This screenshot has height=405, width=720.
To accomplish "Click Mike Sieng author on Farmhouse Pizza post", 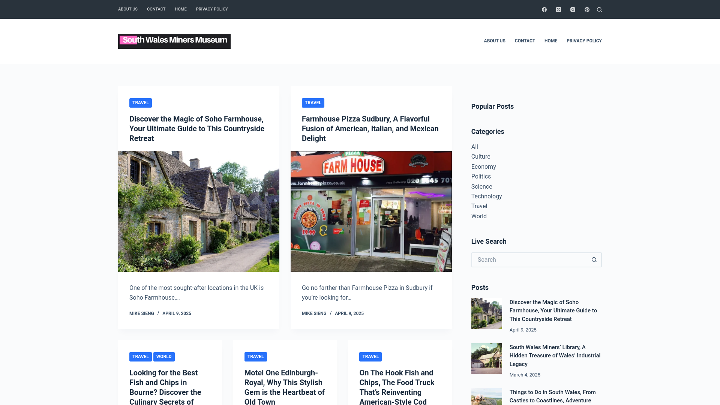I will [314, 313].
